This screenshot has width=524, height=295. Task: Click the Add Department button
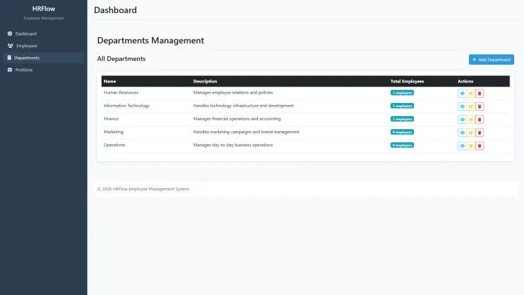[x=491, y=60]
